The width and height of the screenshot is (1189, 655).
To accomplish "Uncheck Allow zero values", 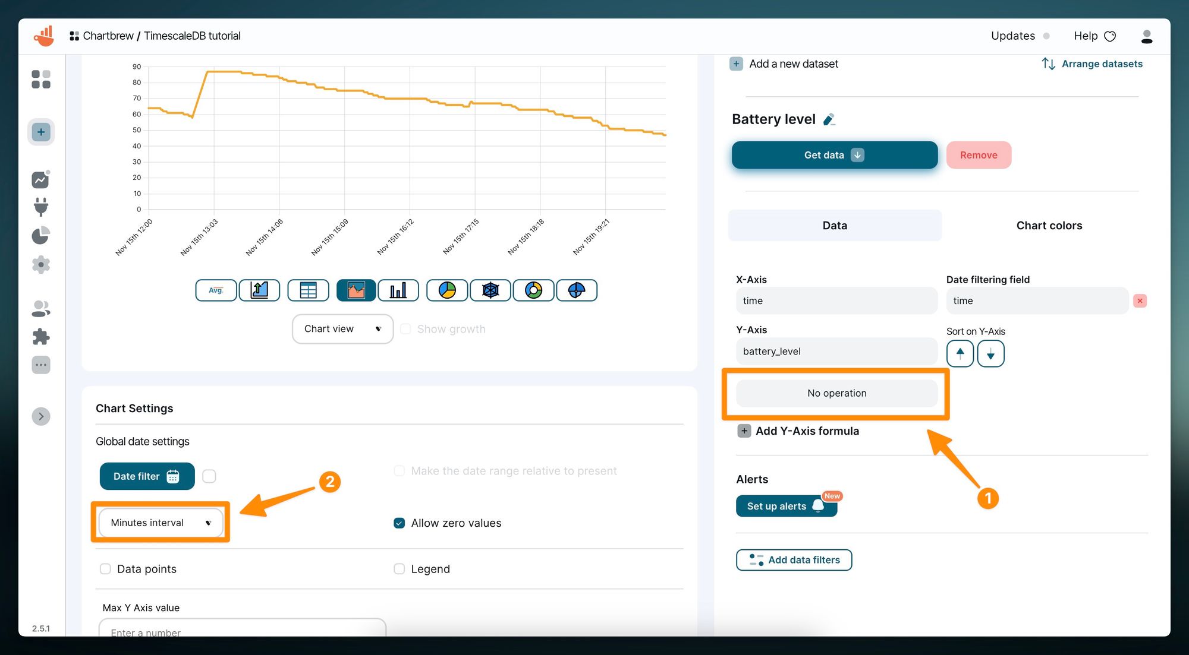I will [x=400, y=523].
